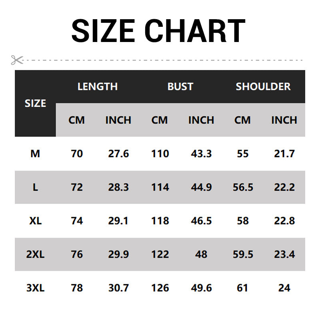Image resolution: width=320 pixels, height=320 pixels.
Task: Click the 29.1 length inch value
Action: tap(118, 221)
